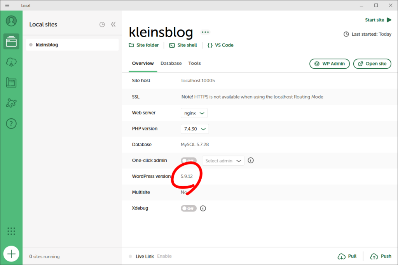Image resolution: width=398 pixels, height=265 pixels.
Task: Switch to the Tools tab
Action: [x=194, y=63]
